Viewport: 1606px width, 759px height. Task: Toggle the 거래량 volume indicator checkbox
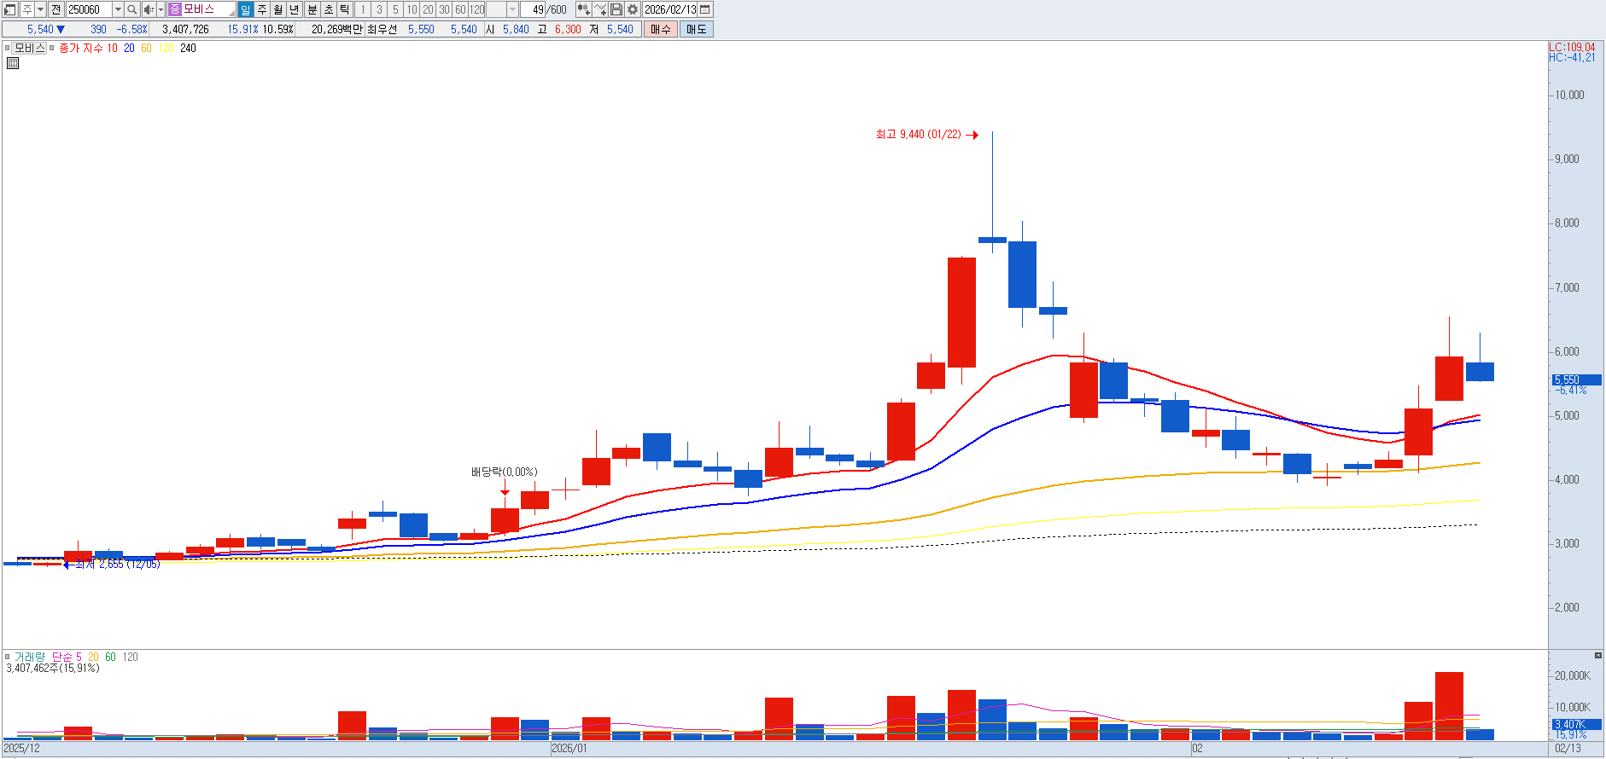coord(8,657)
